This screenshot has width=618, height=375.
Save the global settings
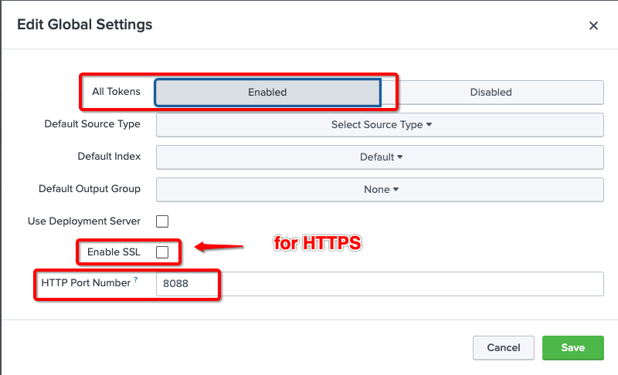pos(572,347)
